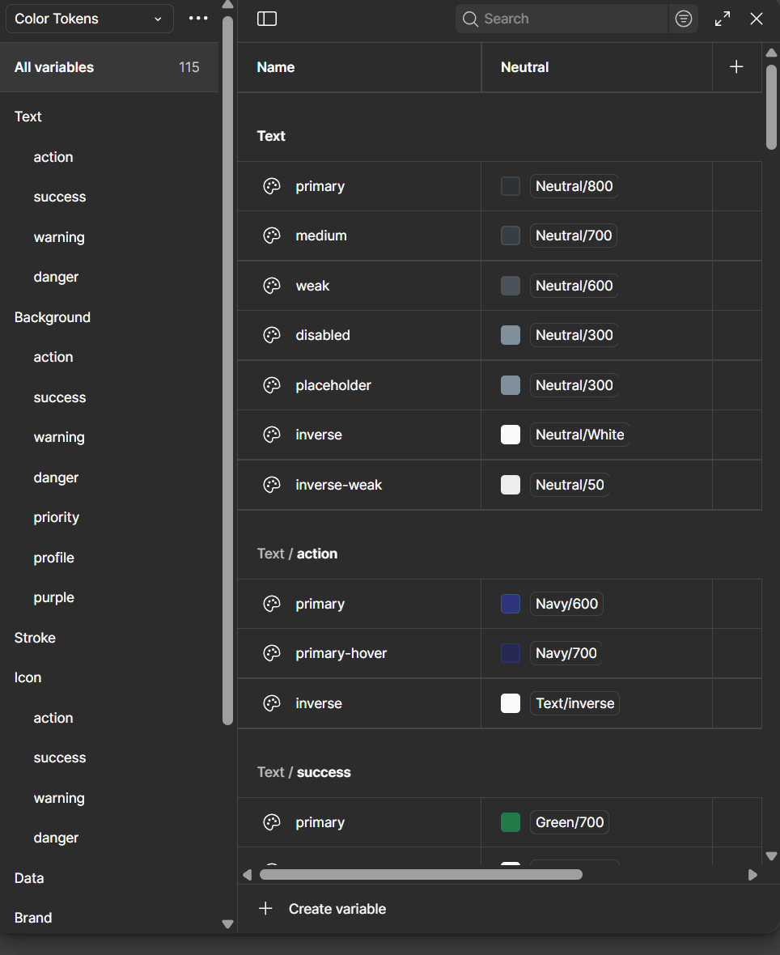
Task: Click the Navy/700 alias chip
Action: tap(566, 653)
